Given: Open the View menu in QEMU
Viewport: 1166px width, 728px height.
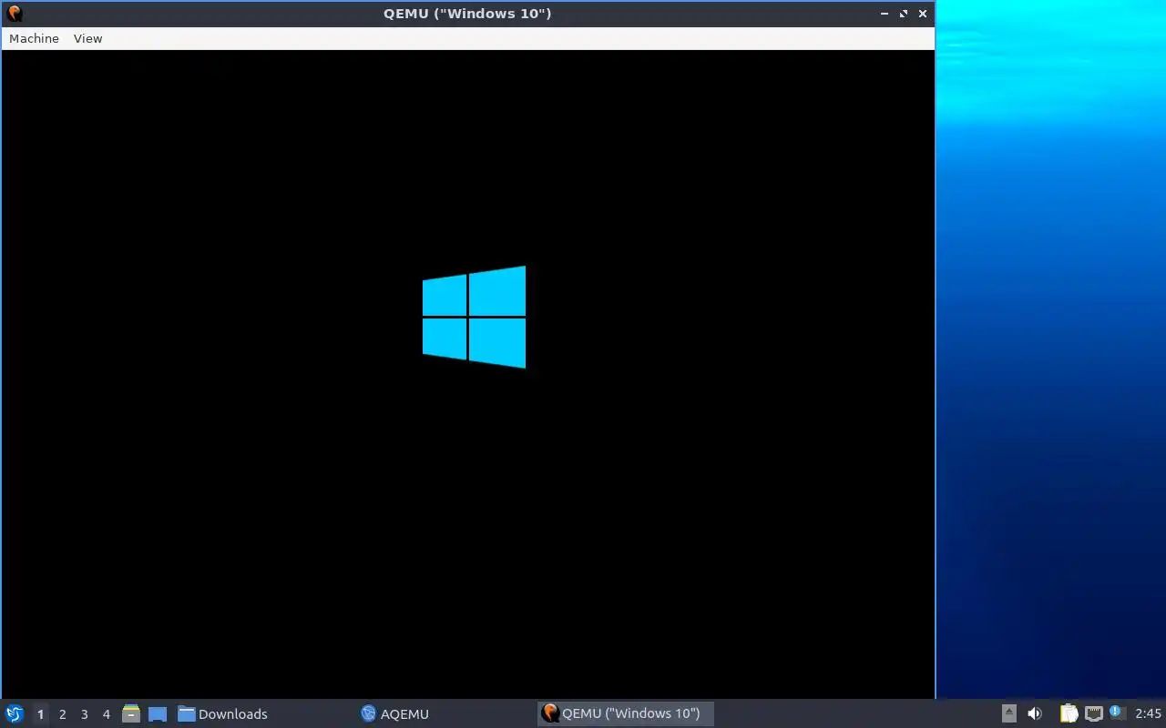Looking at the screenshot, I should pos(88,38).
